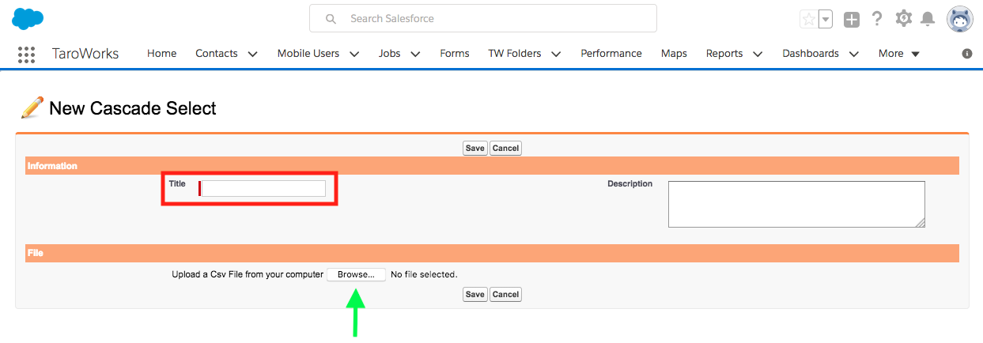Focus the Search Salesforce field
The image size is (983, 343).
(x=482, y=18)
